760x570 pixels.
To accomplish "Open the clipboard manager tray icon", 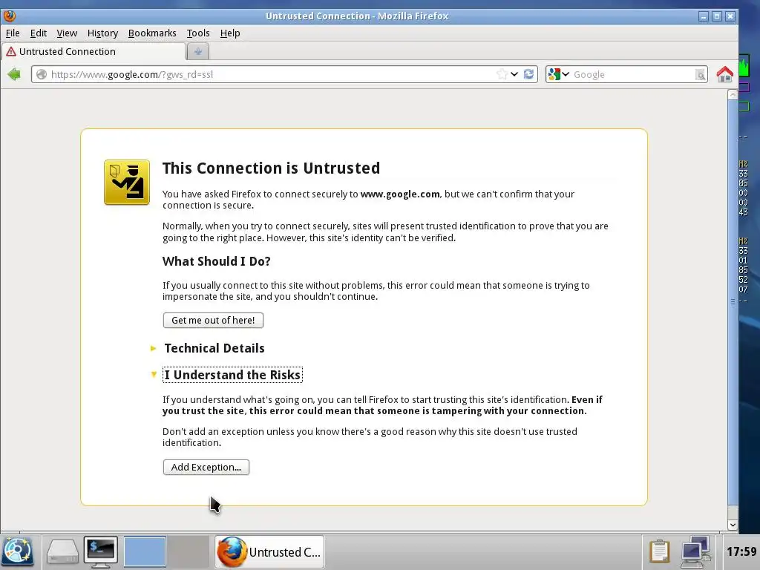I will coord(659,551).
